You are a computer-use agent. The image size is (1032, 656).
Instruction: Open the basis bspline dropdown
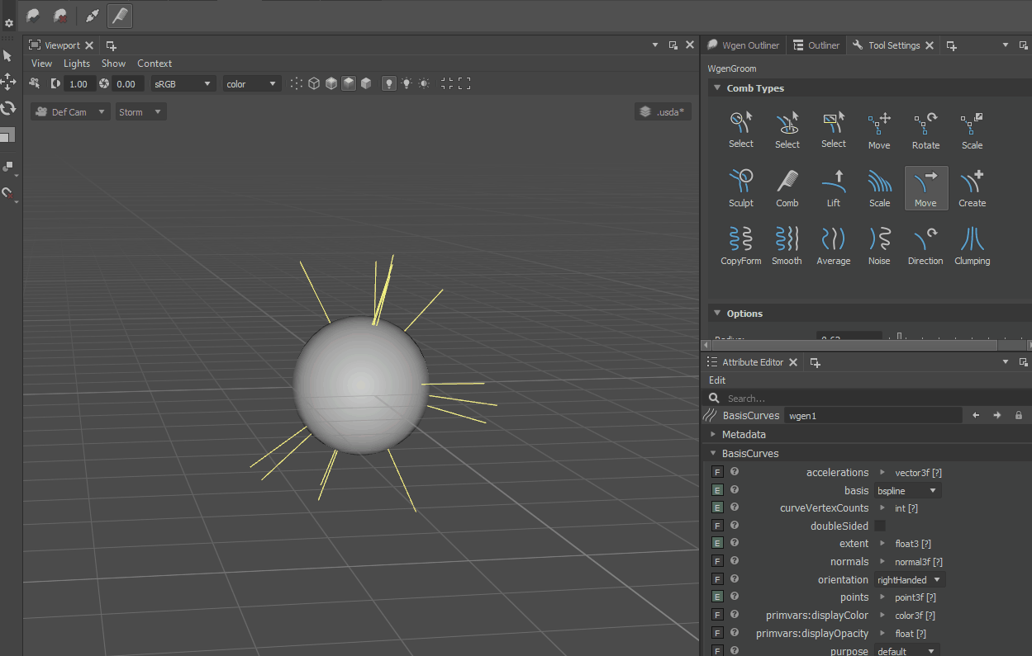(x=907, y=490)
